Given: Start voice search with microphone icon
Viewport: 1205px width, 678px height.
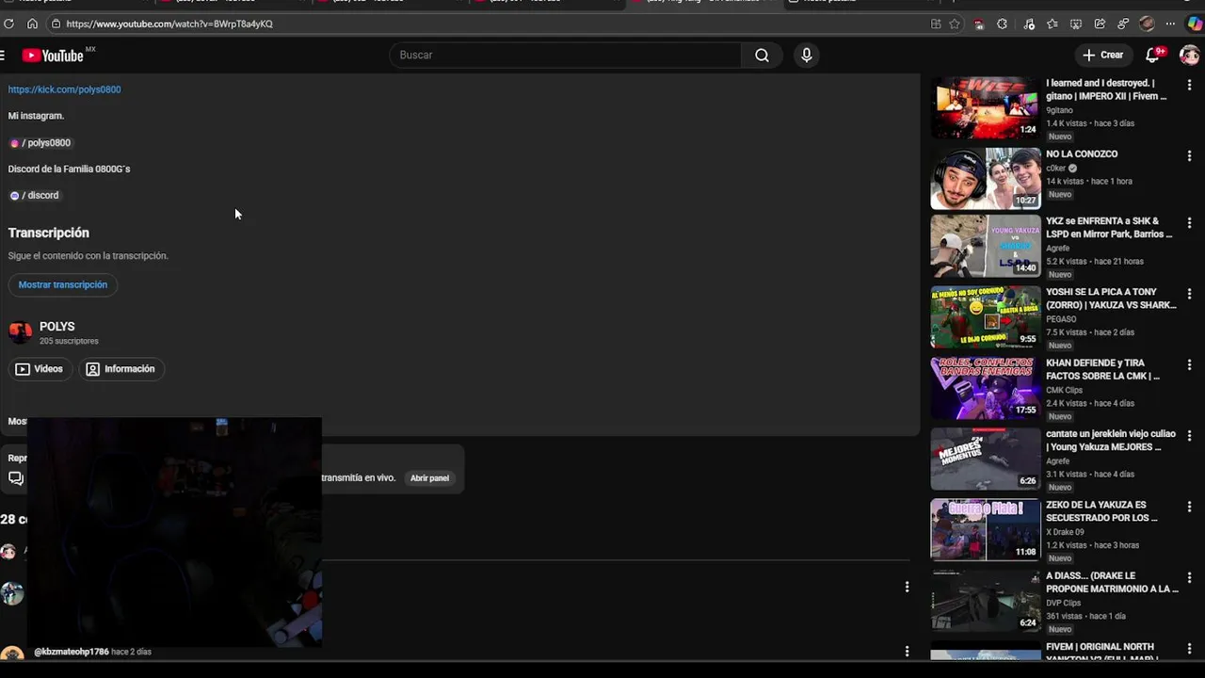Looking at the screenshot, I should click(x=806, y=55).
